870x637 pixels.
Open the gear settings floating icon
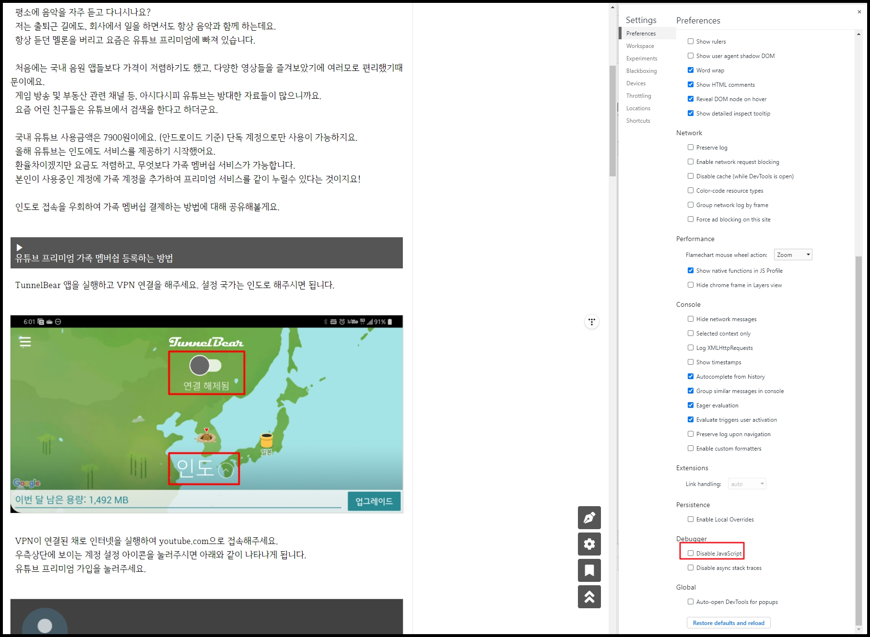coord(589,544)
